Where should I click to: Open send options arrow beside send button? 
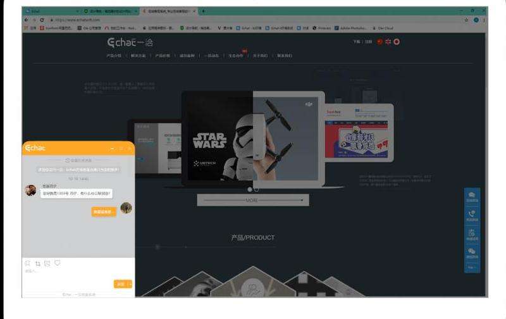point(130,284)
